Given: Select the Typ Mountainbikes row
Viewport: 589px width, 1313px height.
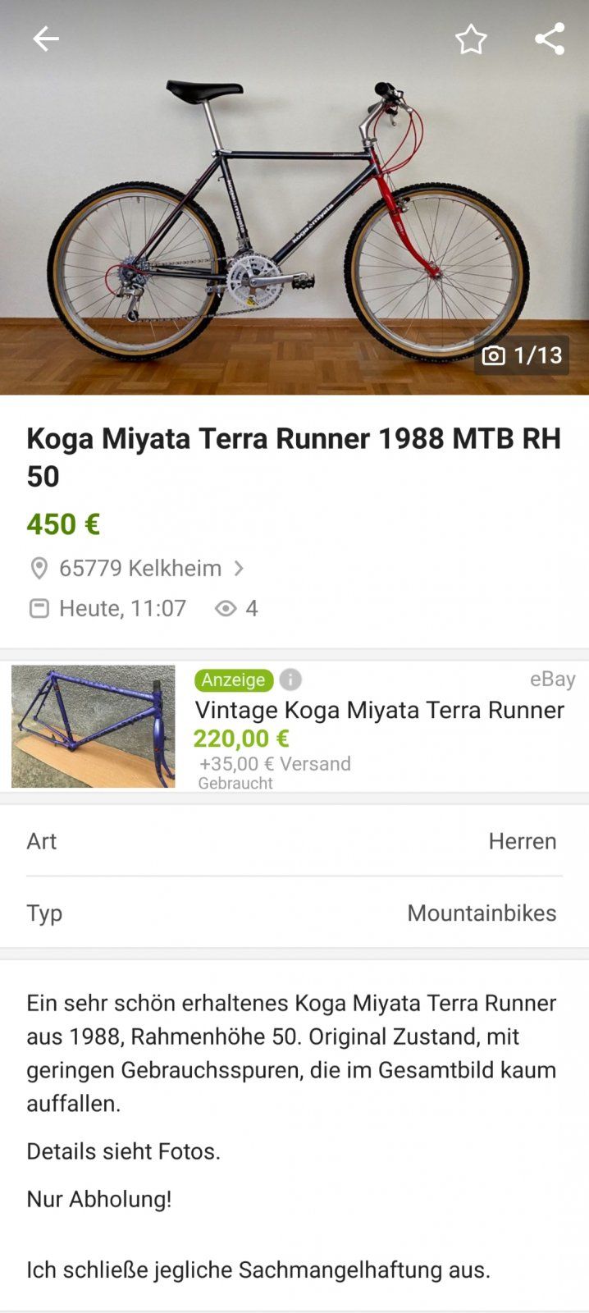Looking at the screenshot, I should pyautogui.click(x=294, y=913).
